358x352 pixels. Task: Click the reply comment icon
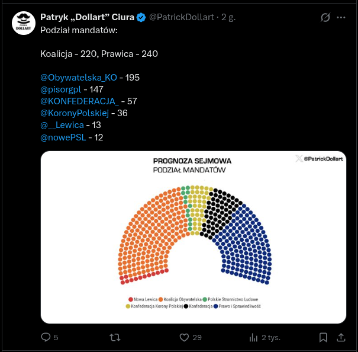pos(46,337)
